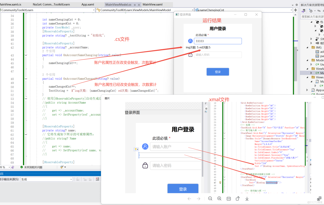Save the image using the download icon
The image size is (324, 205).
coord(247,198)
